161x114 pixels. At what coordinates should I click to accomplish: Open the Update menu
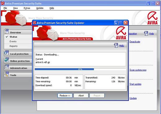(40, 8)
